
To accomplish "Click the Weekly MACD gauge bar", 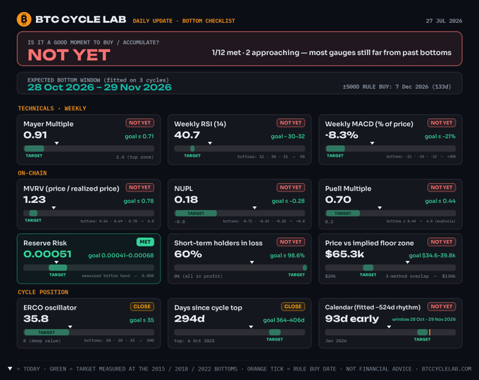I will (390, 148).
